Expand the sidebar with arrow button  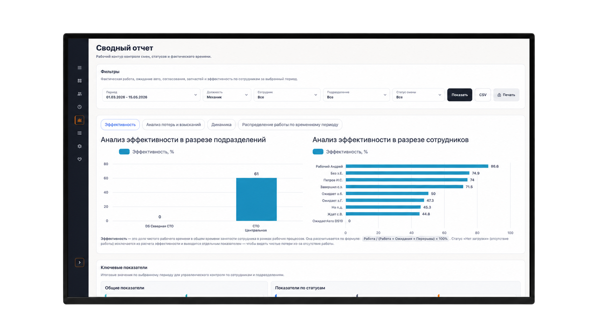click(79, 262)
